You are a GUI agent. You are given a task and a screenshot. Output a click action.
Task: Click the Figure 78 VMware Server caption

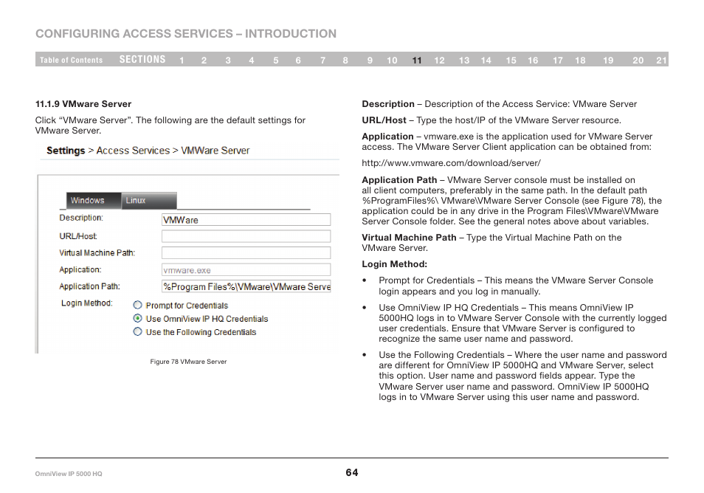click(188, 362)
